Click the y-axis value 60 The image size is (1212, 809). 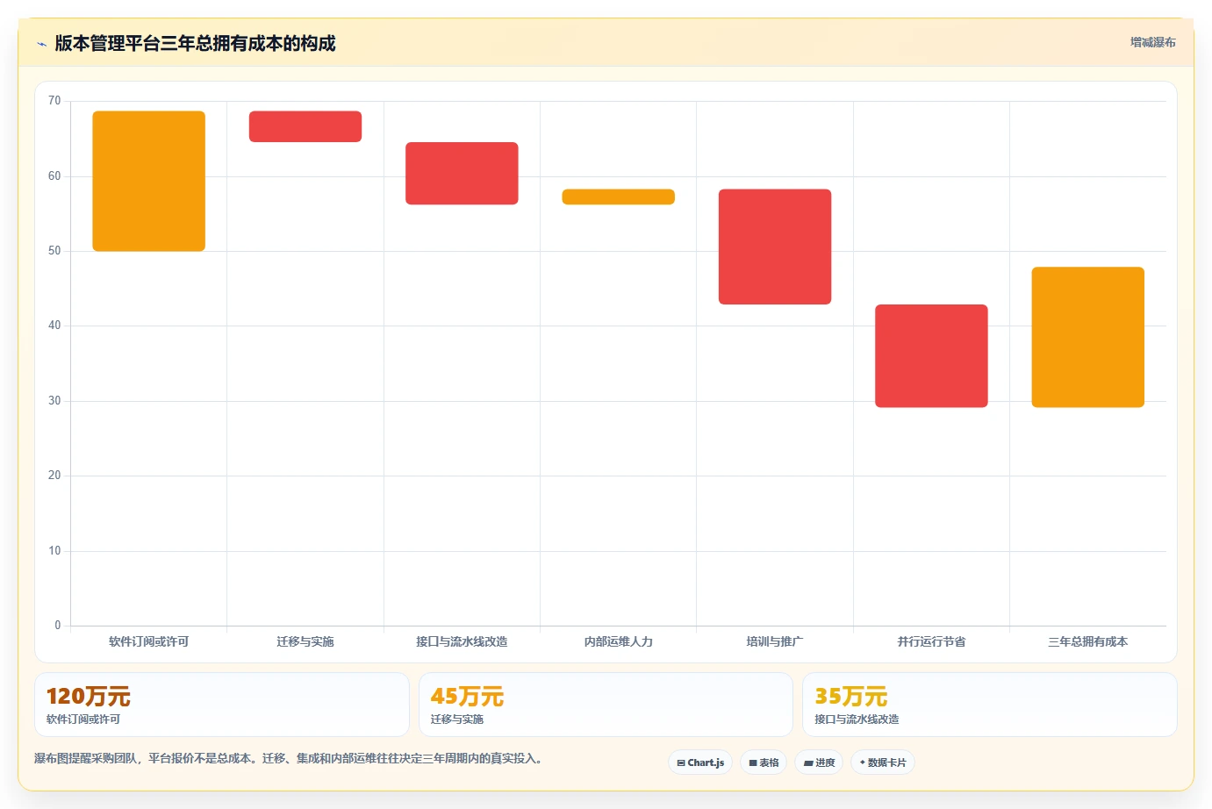pos(54,176)
